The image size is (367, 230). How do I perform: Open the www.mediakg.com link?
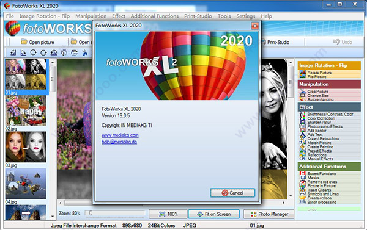pos(120,135)
